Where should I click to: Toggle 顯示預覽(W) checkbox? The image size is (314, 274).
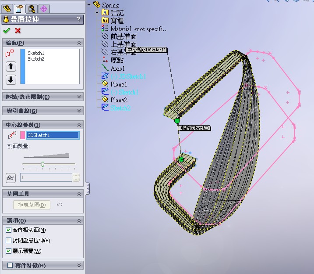(x=8, y=251)
